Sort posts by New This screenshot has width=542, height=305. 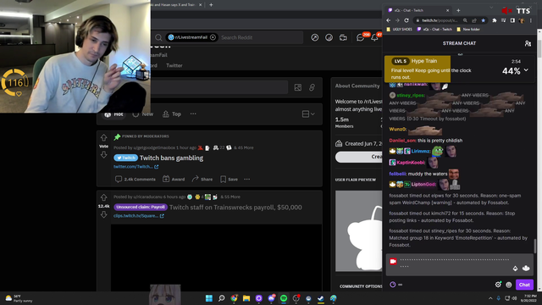143,114
